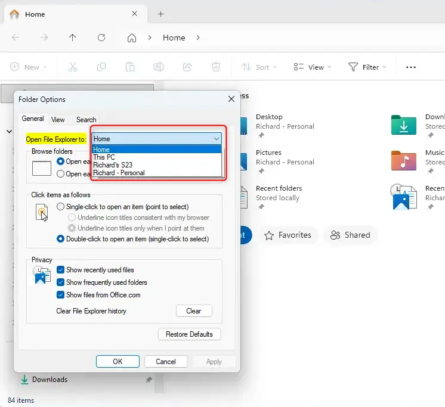
Task: Open the See more ellipsis menu
Action: (x=410, y=67)
